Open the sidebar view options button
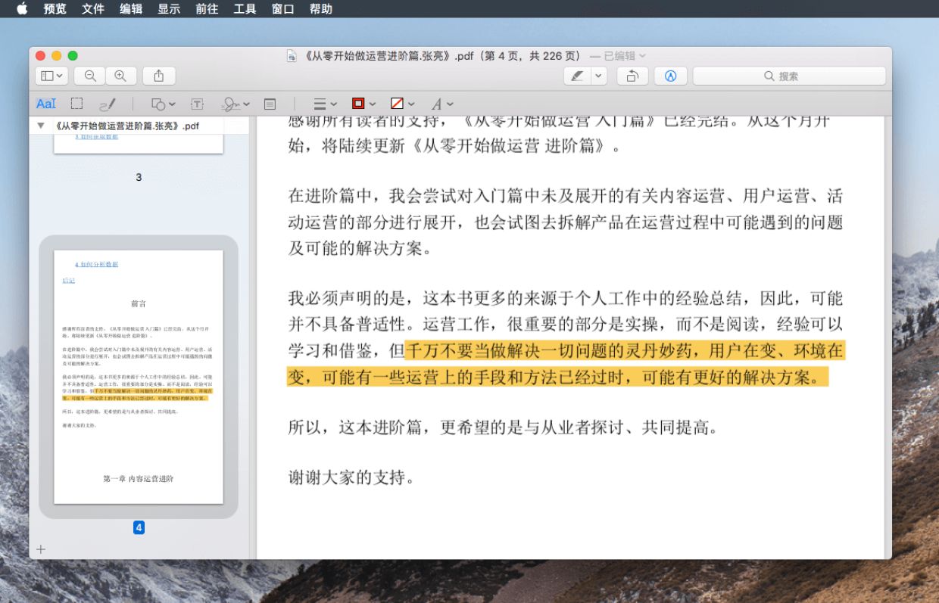Screen dimensions: 939x603 [x=51, y=76]
